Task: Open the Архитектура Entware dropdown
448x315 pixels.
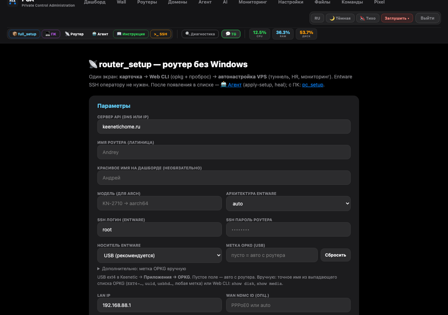Action: pos(288,203)
